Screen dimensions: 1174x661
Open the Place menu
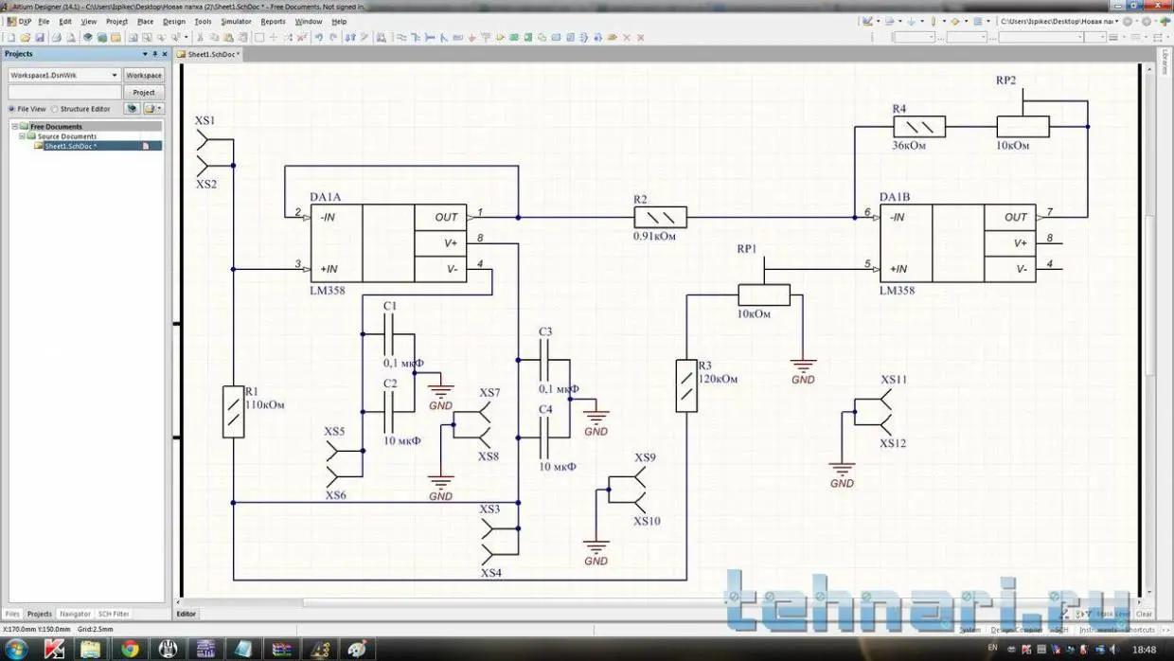pyautogui.click(x=145, y=21)
